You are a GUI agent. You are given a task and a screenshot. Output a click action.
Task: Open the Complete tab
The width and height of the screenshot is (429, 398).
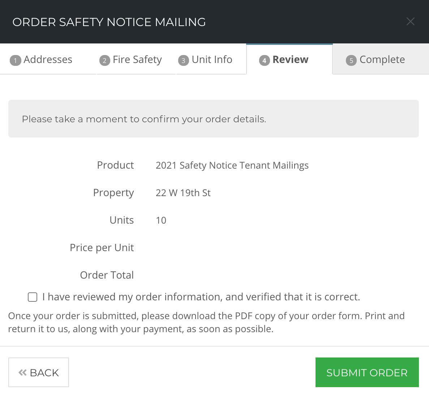point(381,59)
